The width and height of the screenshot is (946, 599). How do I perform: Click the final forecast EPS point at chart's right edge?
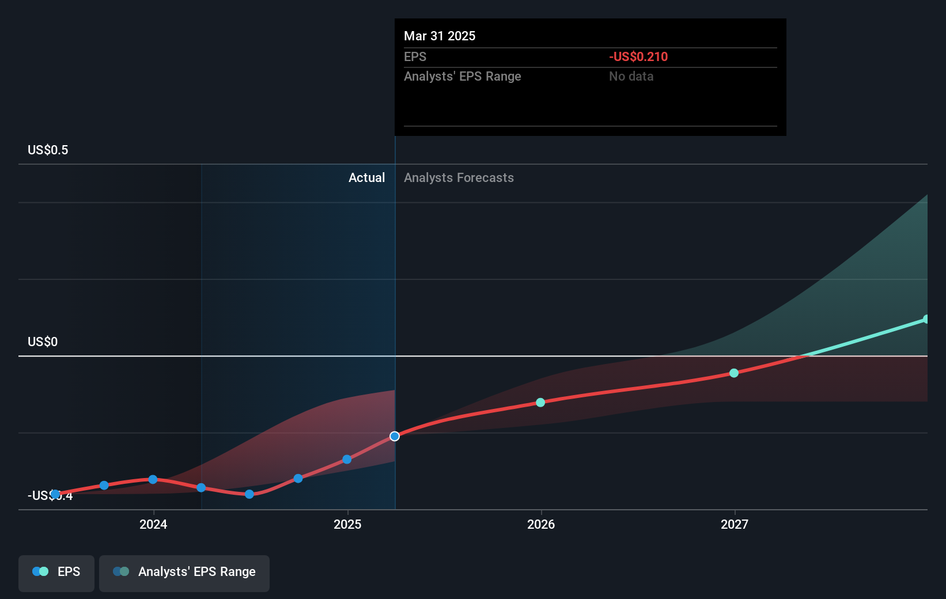926,319
